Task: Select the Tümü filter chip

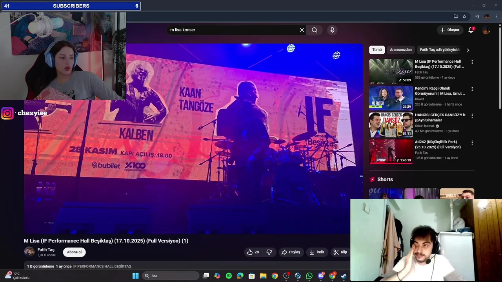Action: [377, 50]
